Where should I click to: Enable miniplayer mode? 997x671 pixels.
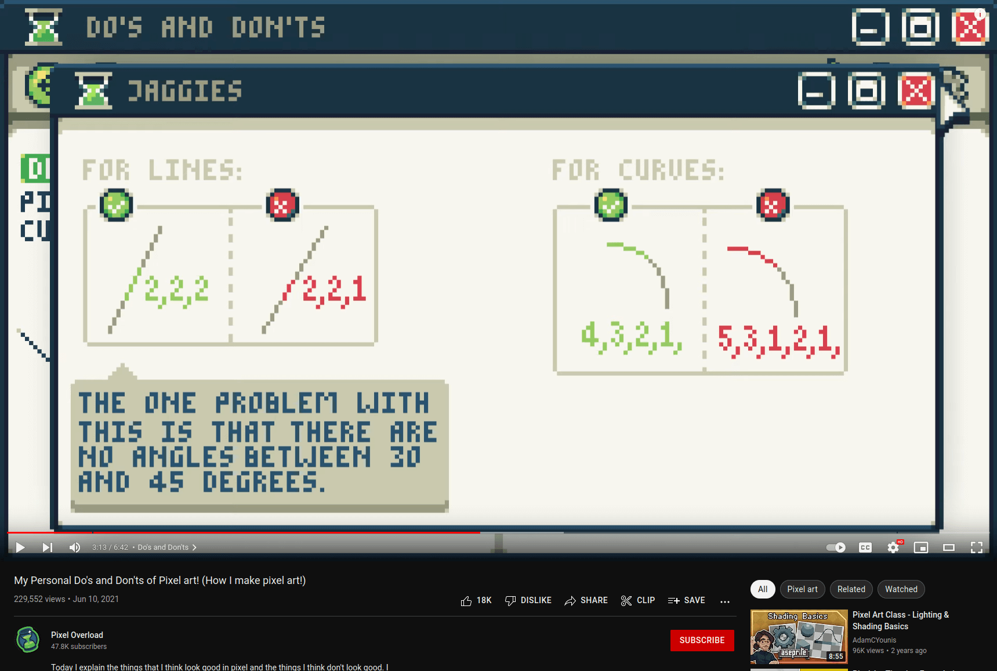[x=921, y=547]
